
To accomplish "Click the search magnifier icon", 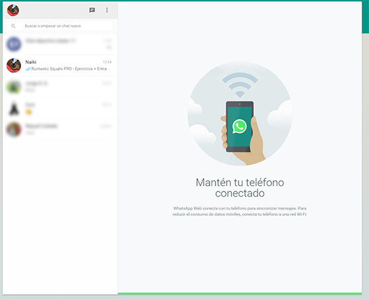I will click(13, 26).
